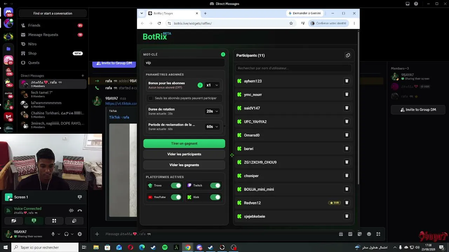Click Confirmer votre identité in Chrome
The width and height of the screenshot is (449, 252).
(328, 23)
